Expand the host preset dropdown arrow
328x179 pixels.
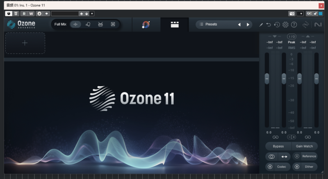[x=92, y=13]
